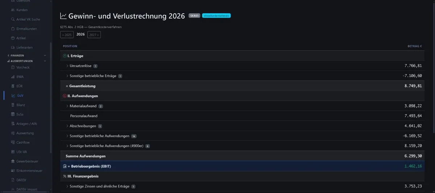Click the POSITION column header

(x=70, y=46)
